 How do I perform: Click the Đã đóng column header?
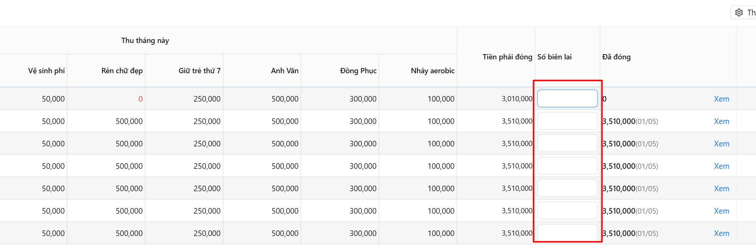coord(616,57)
